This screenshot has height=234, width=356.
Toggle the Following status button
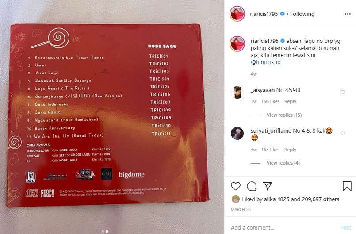(302, 14)
